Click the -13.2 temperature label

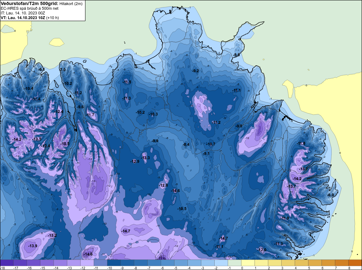[x=52, y=235]
